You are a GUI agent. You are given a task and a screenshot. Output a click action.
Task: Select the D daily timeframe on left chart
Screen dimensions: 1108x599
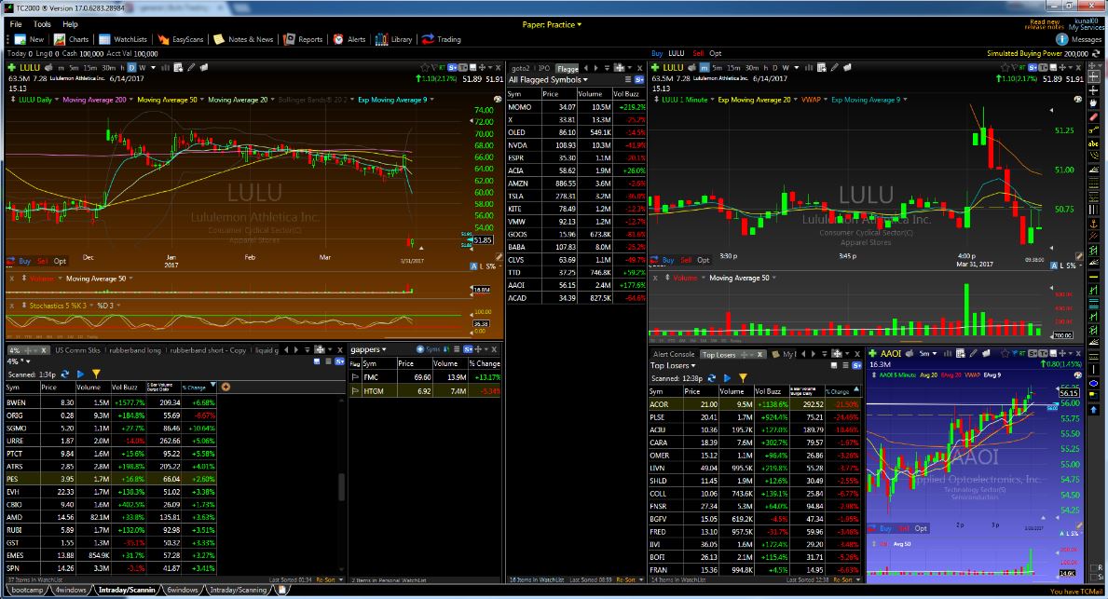[x=131, y=68]
